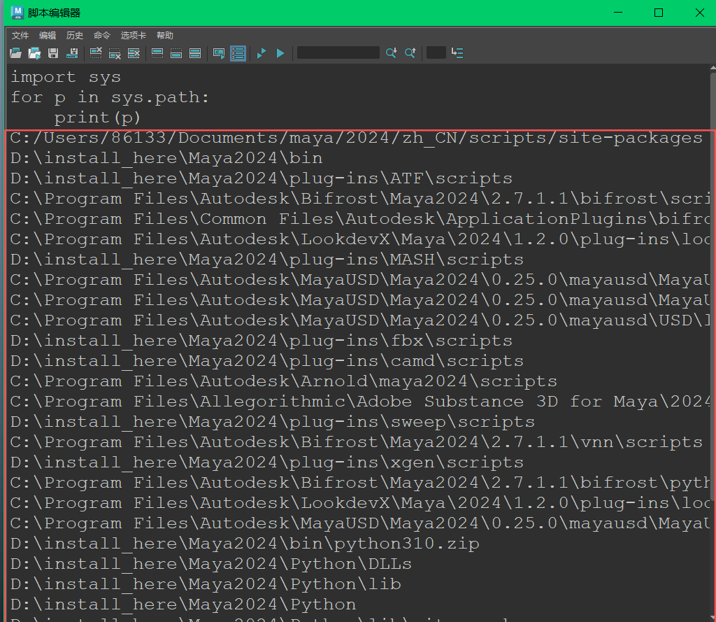
Task: Click the Search Down magnifier icon
Action: pos(392,53)
